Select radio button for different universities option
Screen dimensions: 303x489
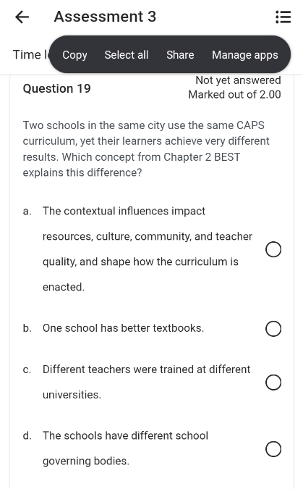[x=273, y=383]
